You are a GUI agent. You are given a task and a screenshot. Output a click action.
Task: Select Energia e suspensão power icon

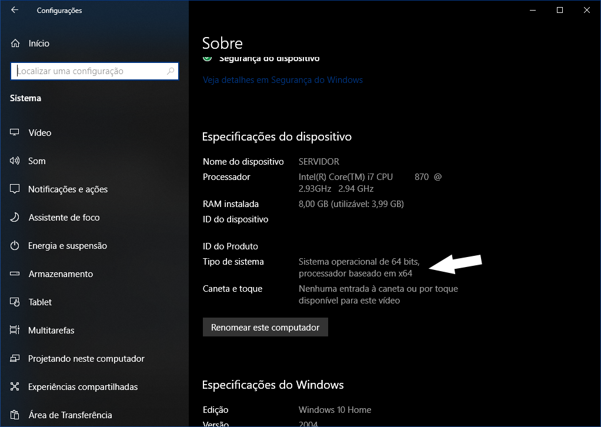click(15, 245)
